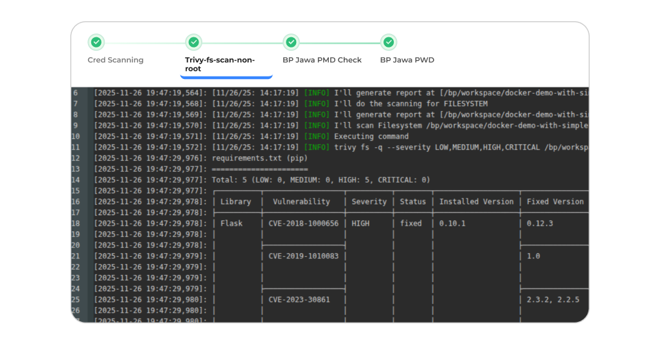Select CVE-2018-1000656 in the vulnerability table
Image resolution: width=661 pixels, height=345 pixels.
coord(303,224)
